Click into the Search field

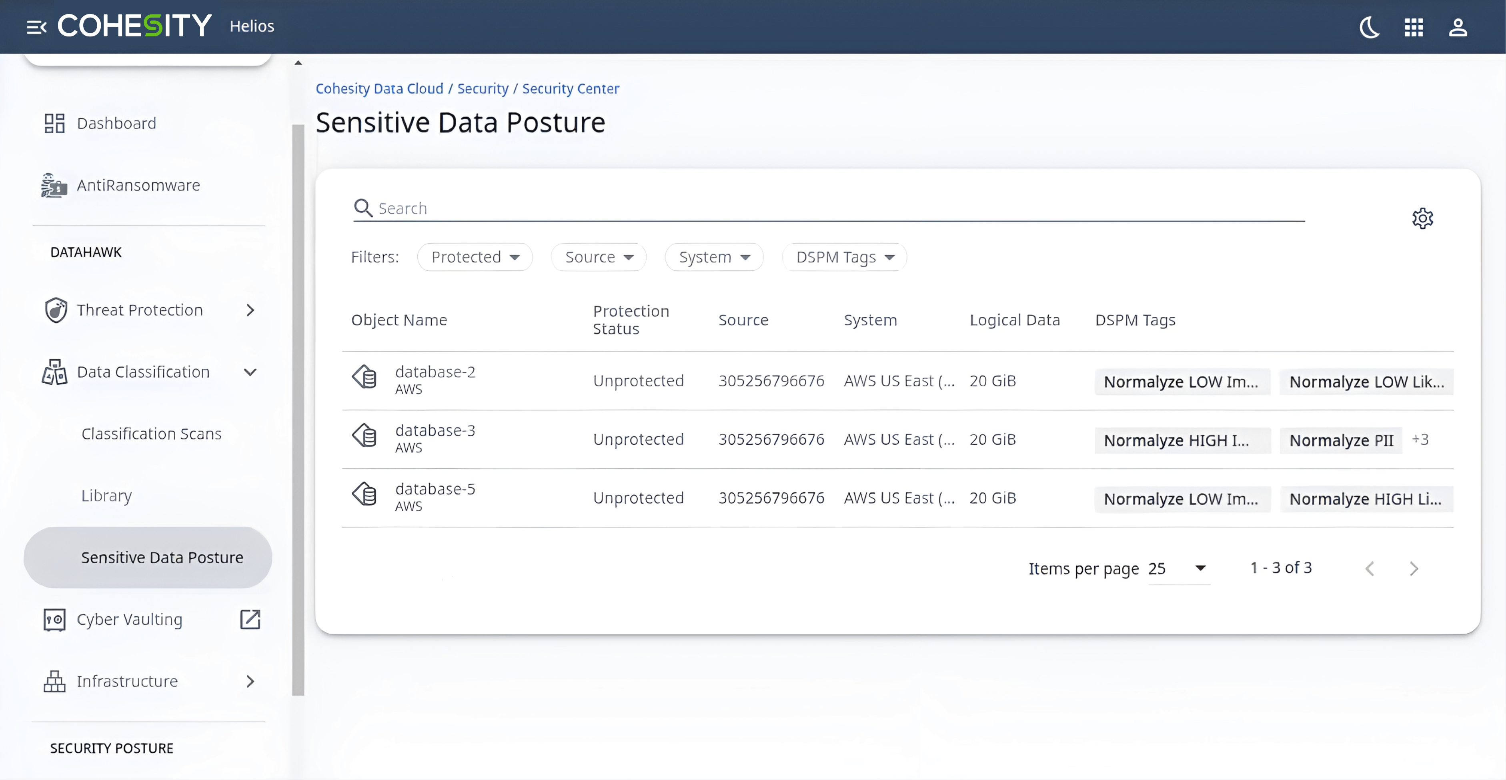tap(819, 208)
